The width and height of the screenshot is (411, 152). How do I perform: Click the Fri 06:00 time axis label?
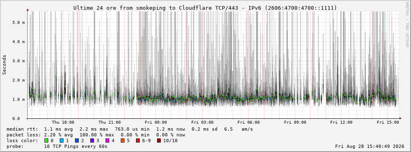click(x=249, y=122)
